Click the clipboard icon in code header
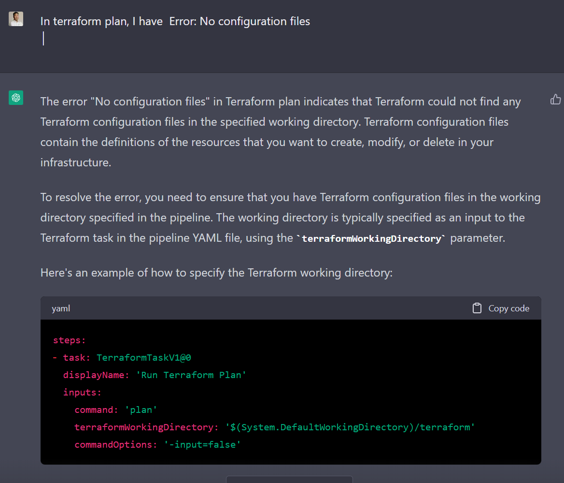This screenshot has height=483, width=564. tap(477, 308)
